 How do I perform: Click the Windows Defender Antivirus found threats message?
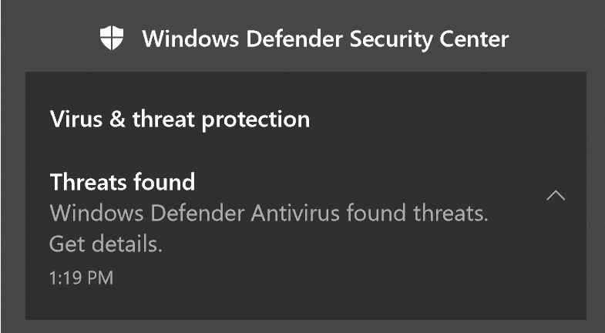click(x=269, y=213)
